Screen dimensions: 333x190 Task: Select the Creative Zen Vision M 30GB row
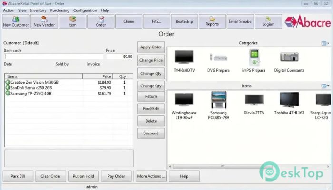69,82
